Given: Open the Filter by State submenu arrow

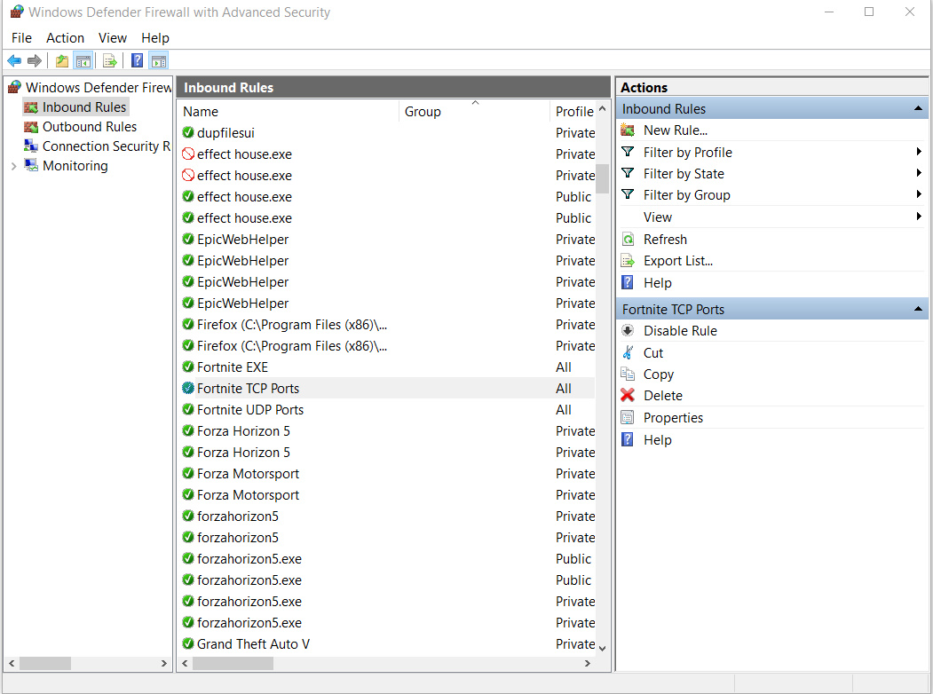Looking at the screenshot, I should pyautogui.click(x=920, y=174).
